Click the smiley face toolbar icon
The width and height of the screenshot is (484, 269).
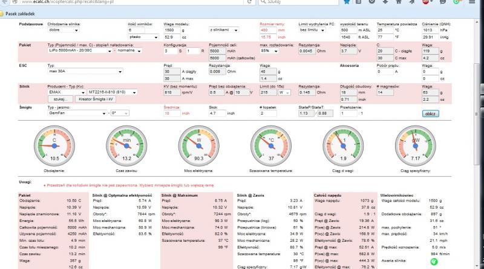442,2
